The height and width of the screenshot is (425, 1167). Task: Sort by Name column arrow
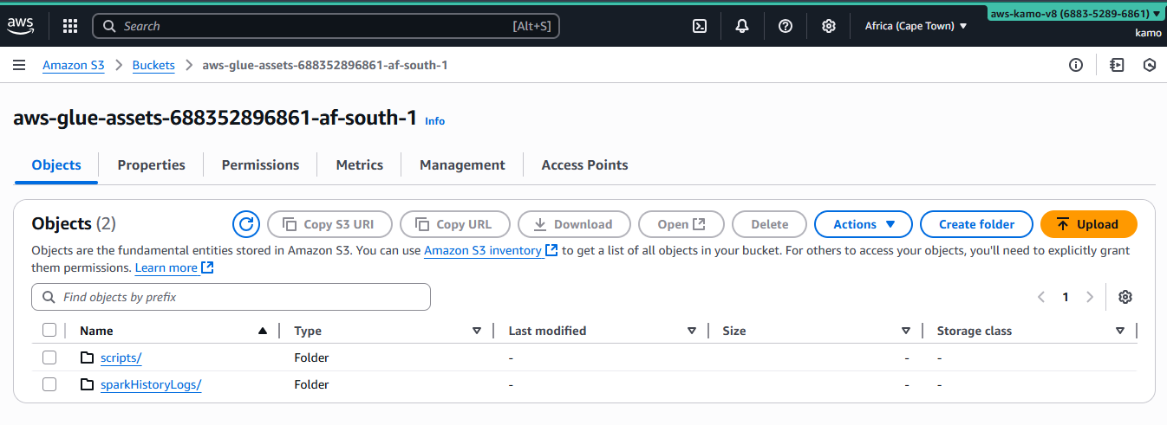coord(263,331)
